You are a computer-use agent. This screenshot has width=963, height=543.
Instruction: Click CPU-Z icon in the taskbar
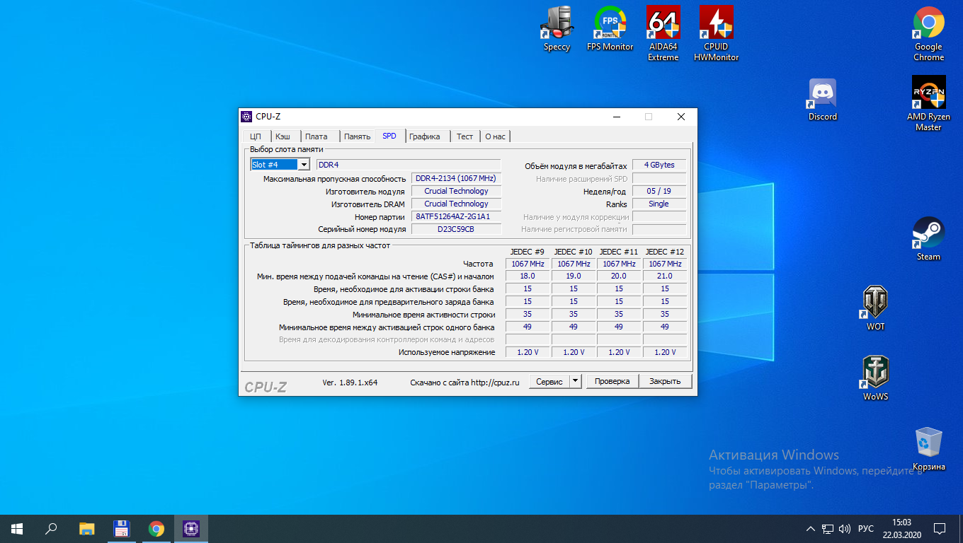click(x=191, y=528)
